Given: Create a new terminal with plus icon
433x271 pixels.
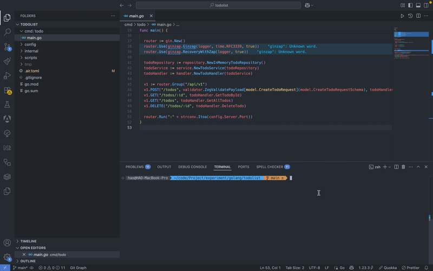Looking at the screenshot, I should (385, 167).
